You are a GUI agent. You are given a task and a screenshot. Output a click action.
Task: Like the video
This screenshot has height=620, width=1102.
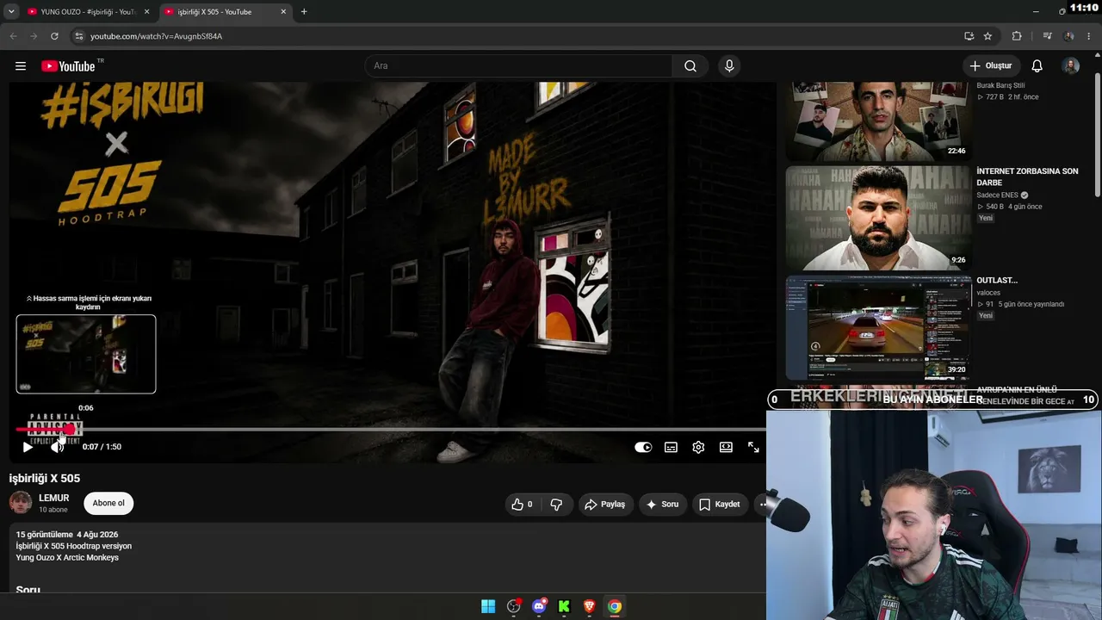[523, 505]
